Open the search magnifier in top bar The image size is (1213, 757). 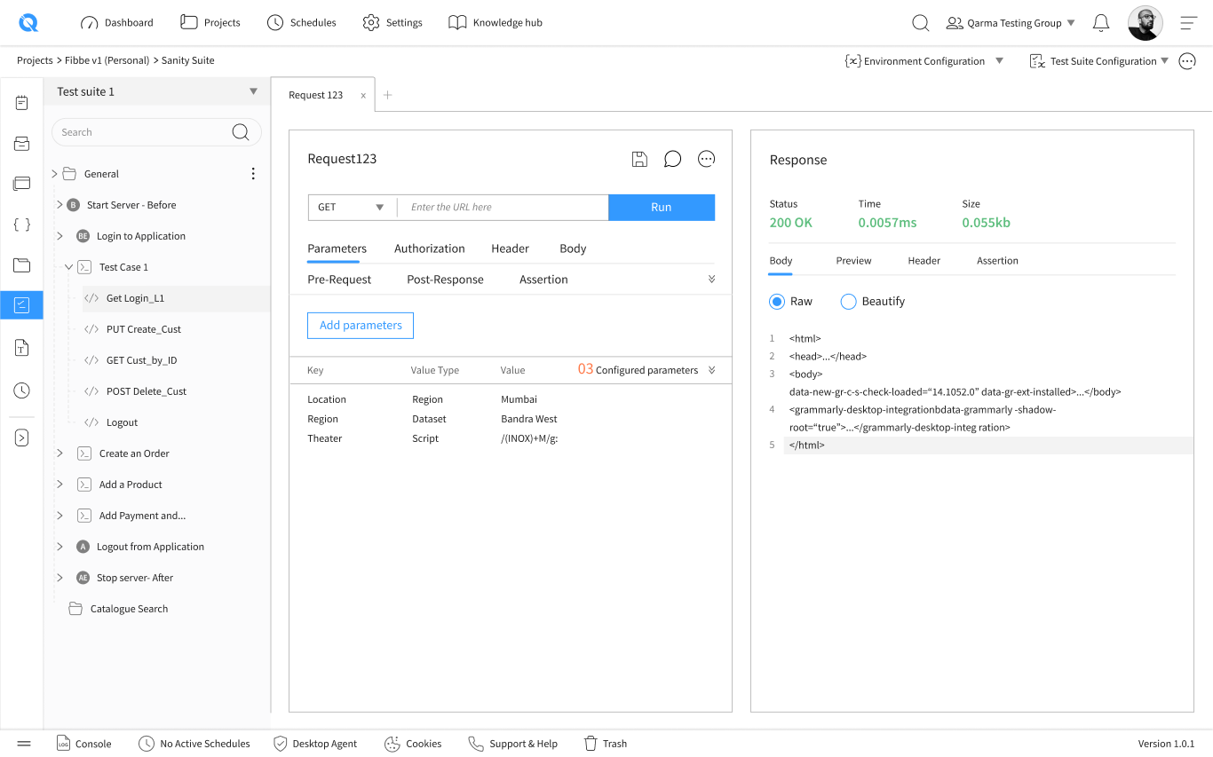click(x=921, y=23)
